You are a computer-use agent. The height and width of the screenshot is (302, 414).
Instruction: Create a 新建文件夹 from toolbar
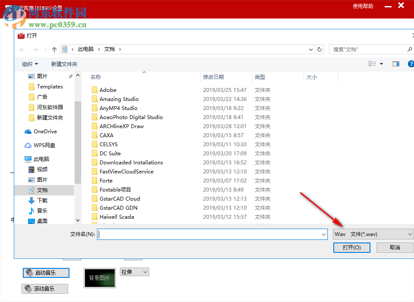coord(64,64)
